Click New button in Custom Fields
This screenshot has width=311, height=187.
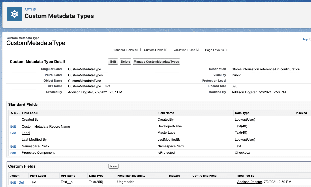coord(113,166)
